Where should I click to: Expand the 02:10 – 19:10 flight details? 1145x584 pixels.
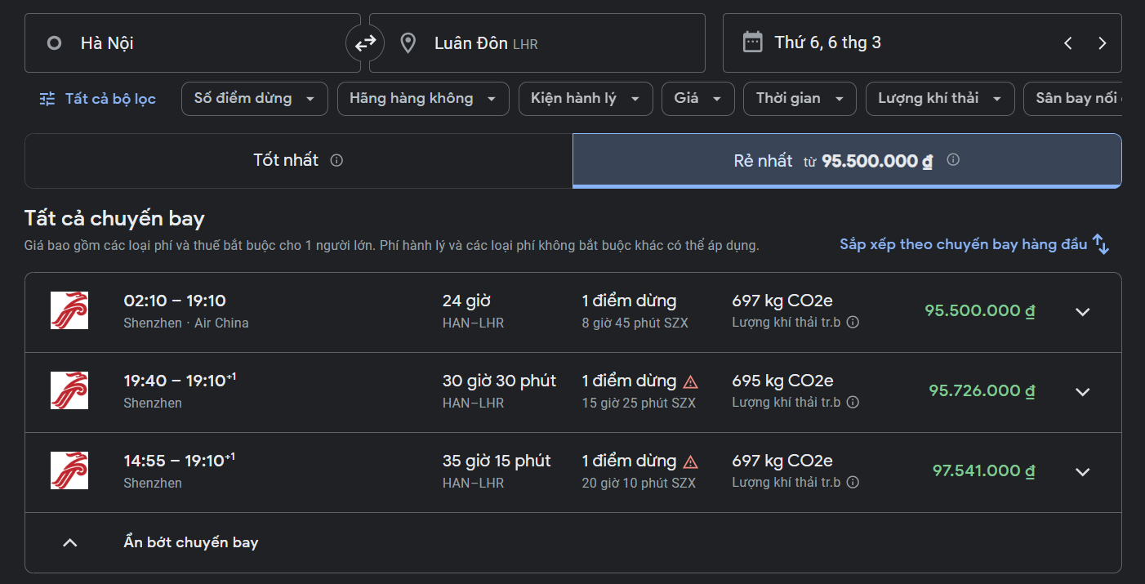point(1082,312)
